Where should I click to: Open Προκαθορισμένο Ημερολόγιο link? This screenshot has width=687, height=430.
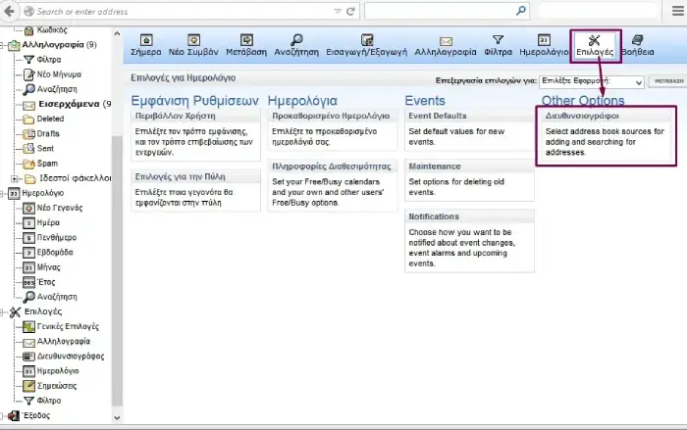pos(331,116)
